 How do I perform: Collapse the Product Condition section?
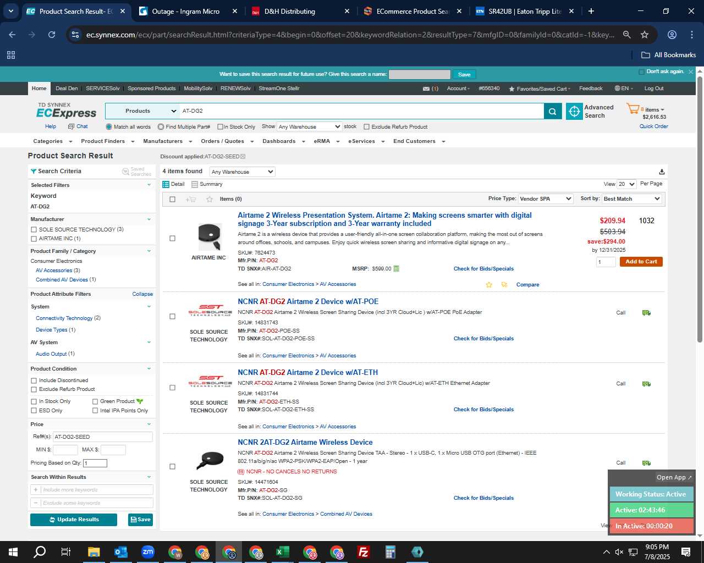(148, 369)
